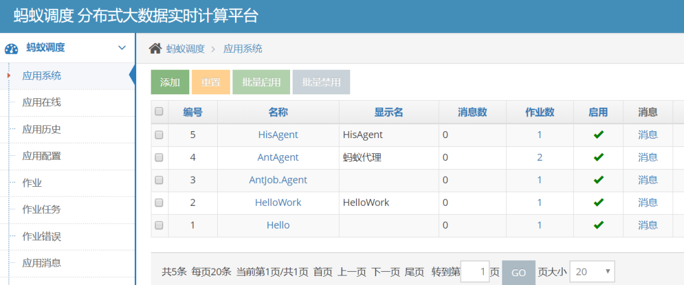Viewport: 684px width, 285px height.
Task: Sort by the 启用 column header
Action: tap(598, 112)
